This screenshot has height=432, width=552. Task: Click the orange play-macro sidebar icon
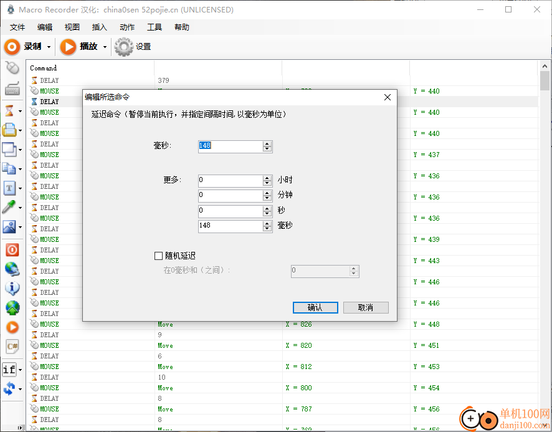pos(12,327)
